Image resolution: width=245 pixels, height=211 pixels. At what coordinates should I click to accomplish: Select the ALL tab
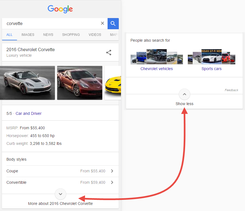9,34
